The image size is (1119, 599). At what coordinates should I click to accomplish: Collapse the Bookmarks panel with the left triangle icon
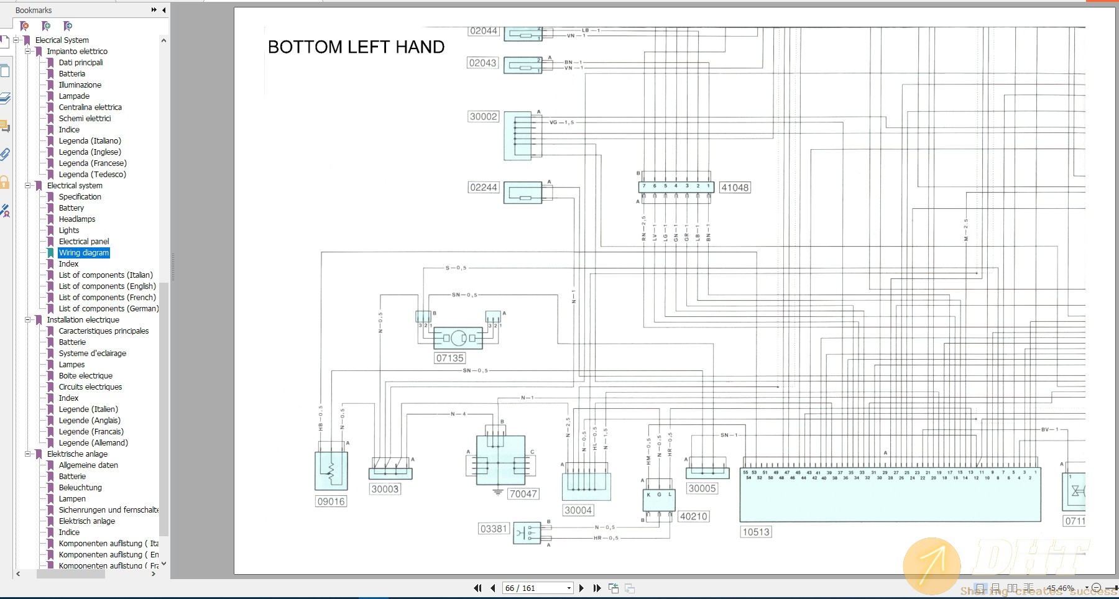coord(163,10)
